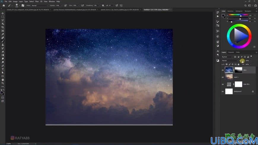Toggle brush settings panel icon in options bar
Screen dimensions: 258x145
23,5
